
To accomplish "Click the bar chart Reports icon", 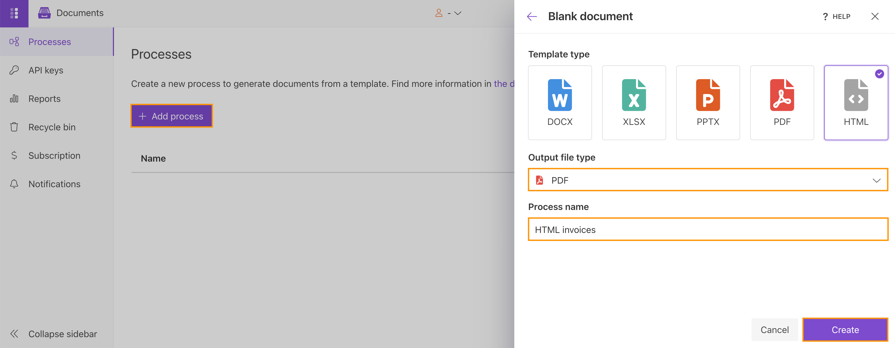I will 14,99.
